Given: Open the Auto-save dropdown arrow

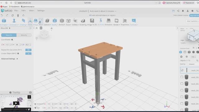Looking at the screenshot, I should (x=116, y=11).
